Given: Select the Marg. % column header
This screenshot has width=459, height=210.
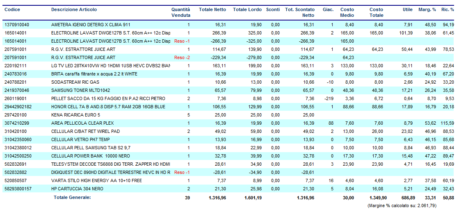Looking at the screenshot, I should tap(427, 10).
